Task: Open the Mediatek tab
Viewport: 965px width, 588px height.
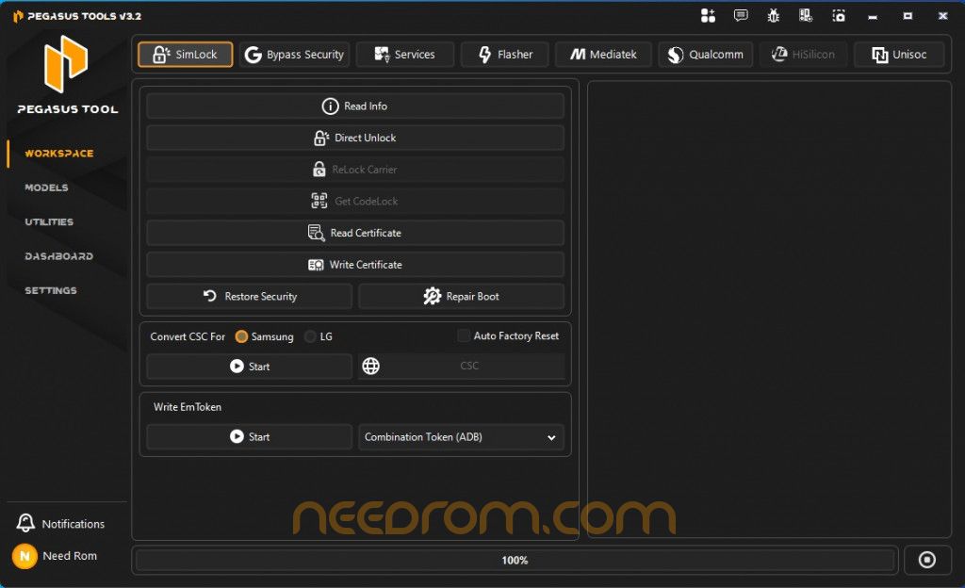Action: click(x=603, y=55)
